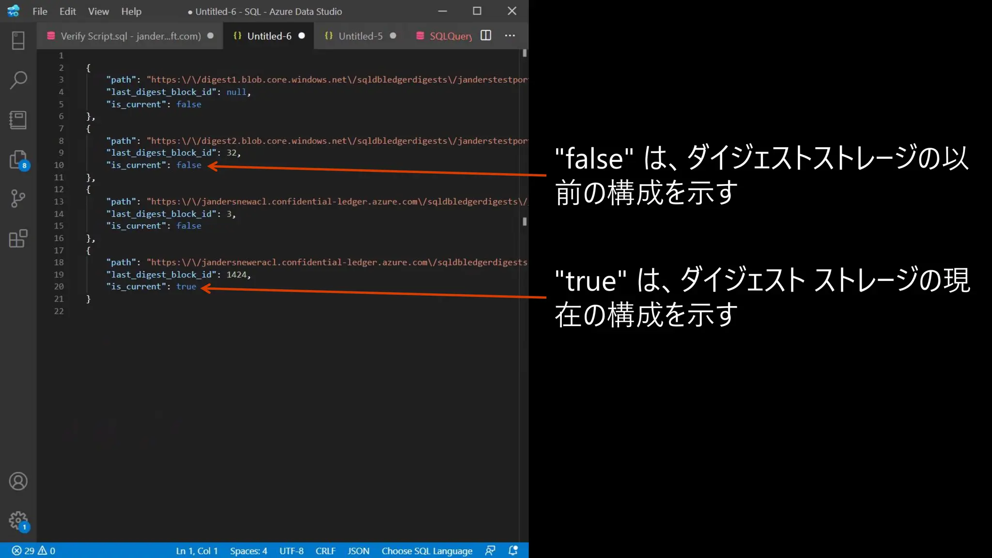992x558 pixels.
Task: Open the Search view in activity bar
Action: click(18, 80)
